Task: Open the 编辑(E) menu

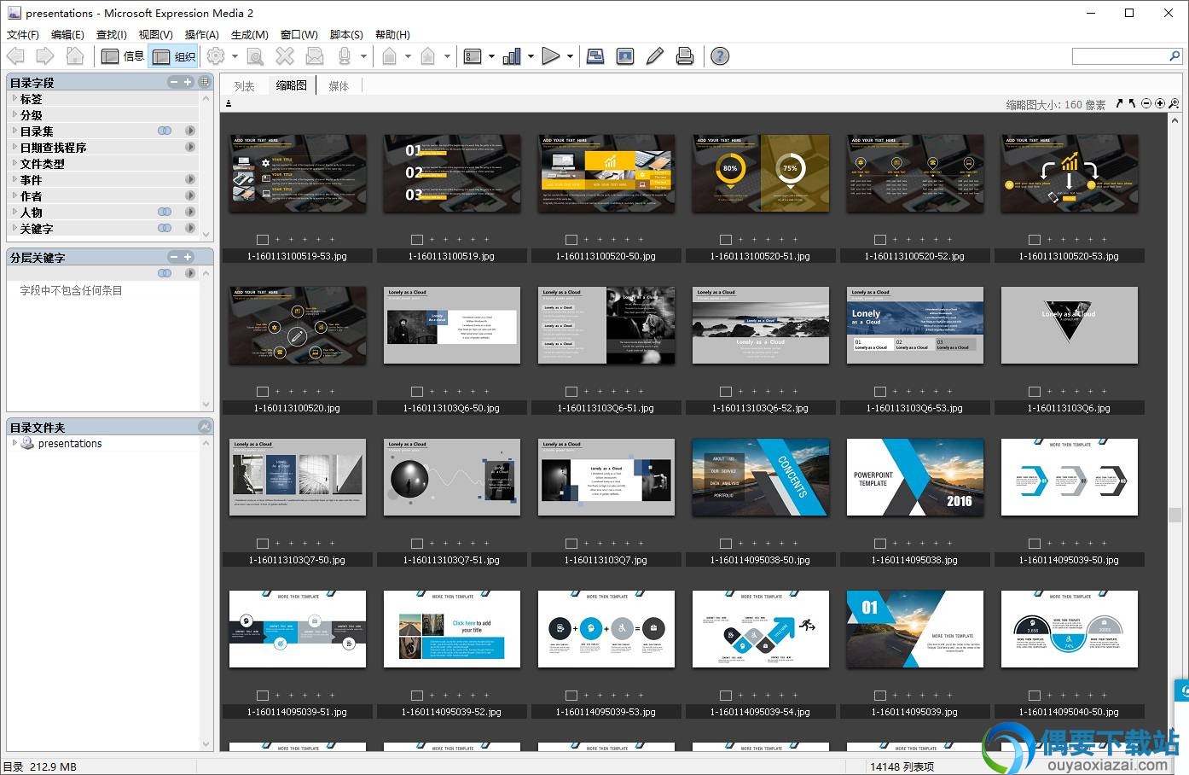Action: [67, 34]
